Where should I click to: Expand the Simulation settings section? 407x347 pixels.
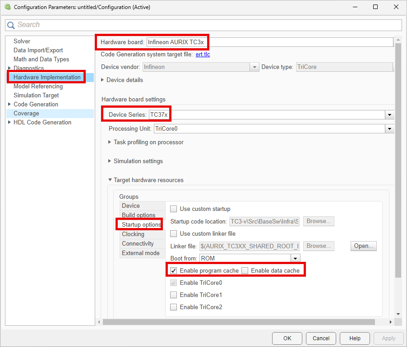(110, 161)
